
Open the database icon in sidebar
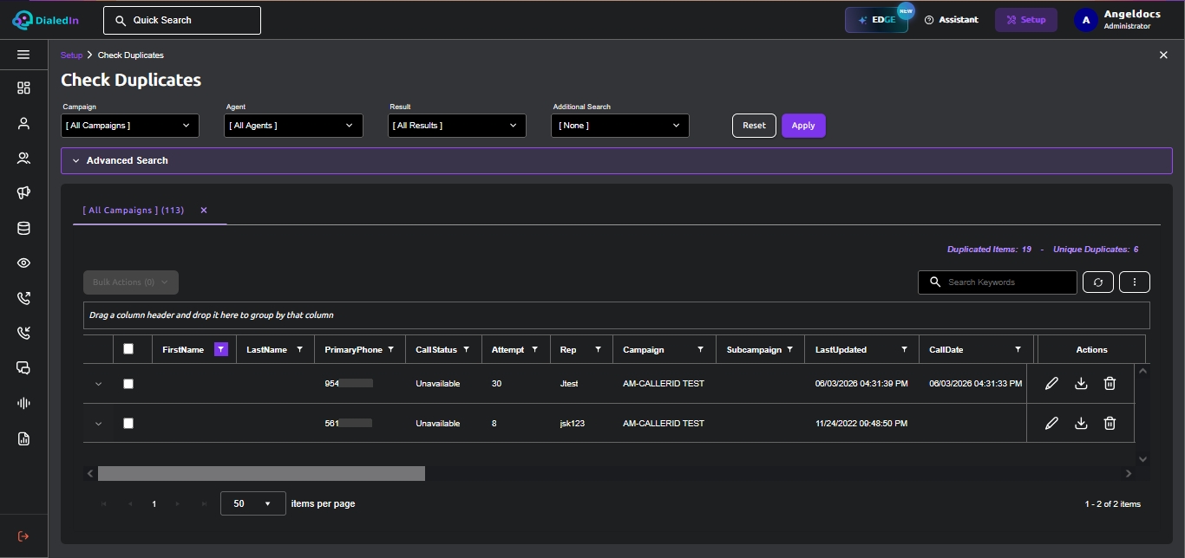pos(23,229)
